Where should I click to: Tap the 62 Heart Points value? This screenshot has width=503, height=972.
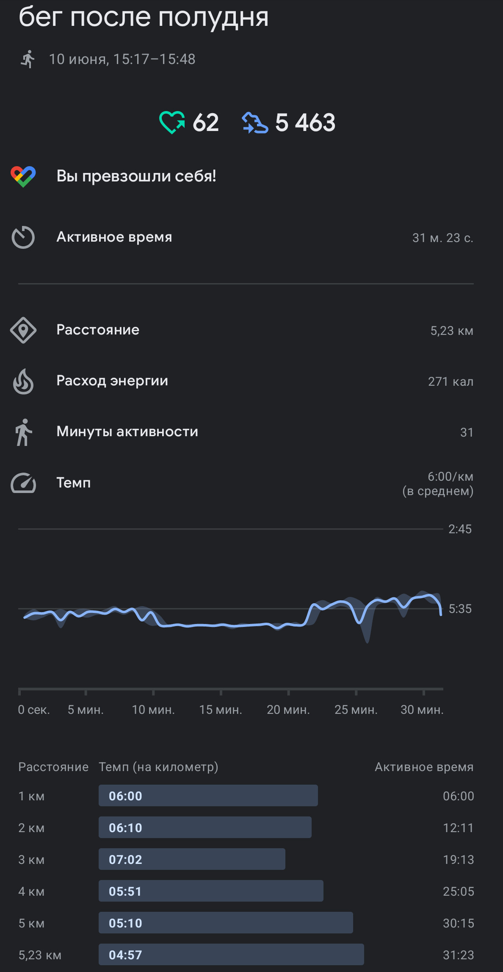[x=206, y=123]
